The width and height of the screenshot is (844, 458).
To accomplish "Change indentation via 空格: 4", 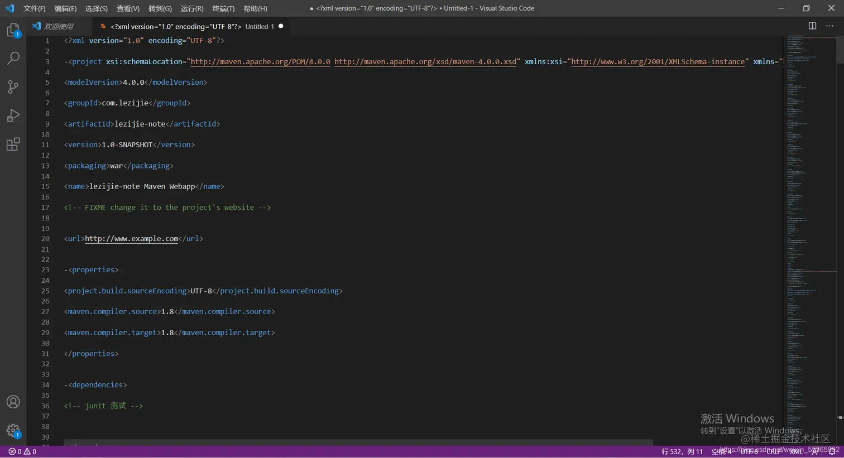I will point(721,451).
